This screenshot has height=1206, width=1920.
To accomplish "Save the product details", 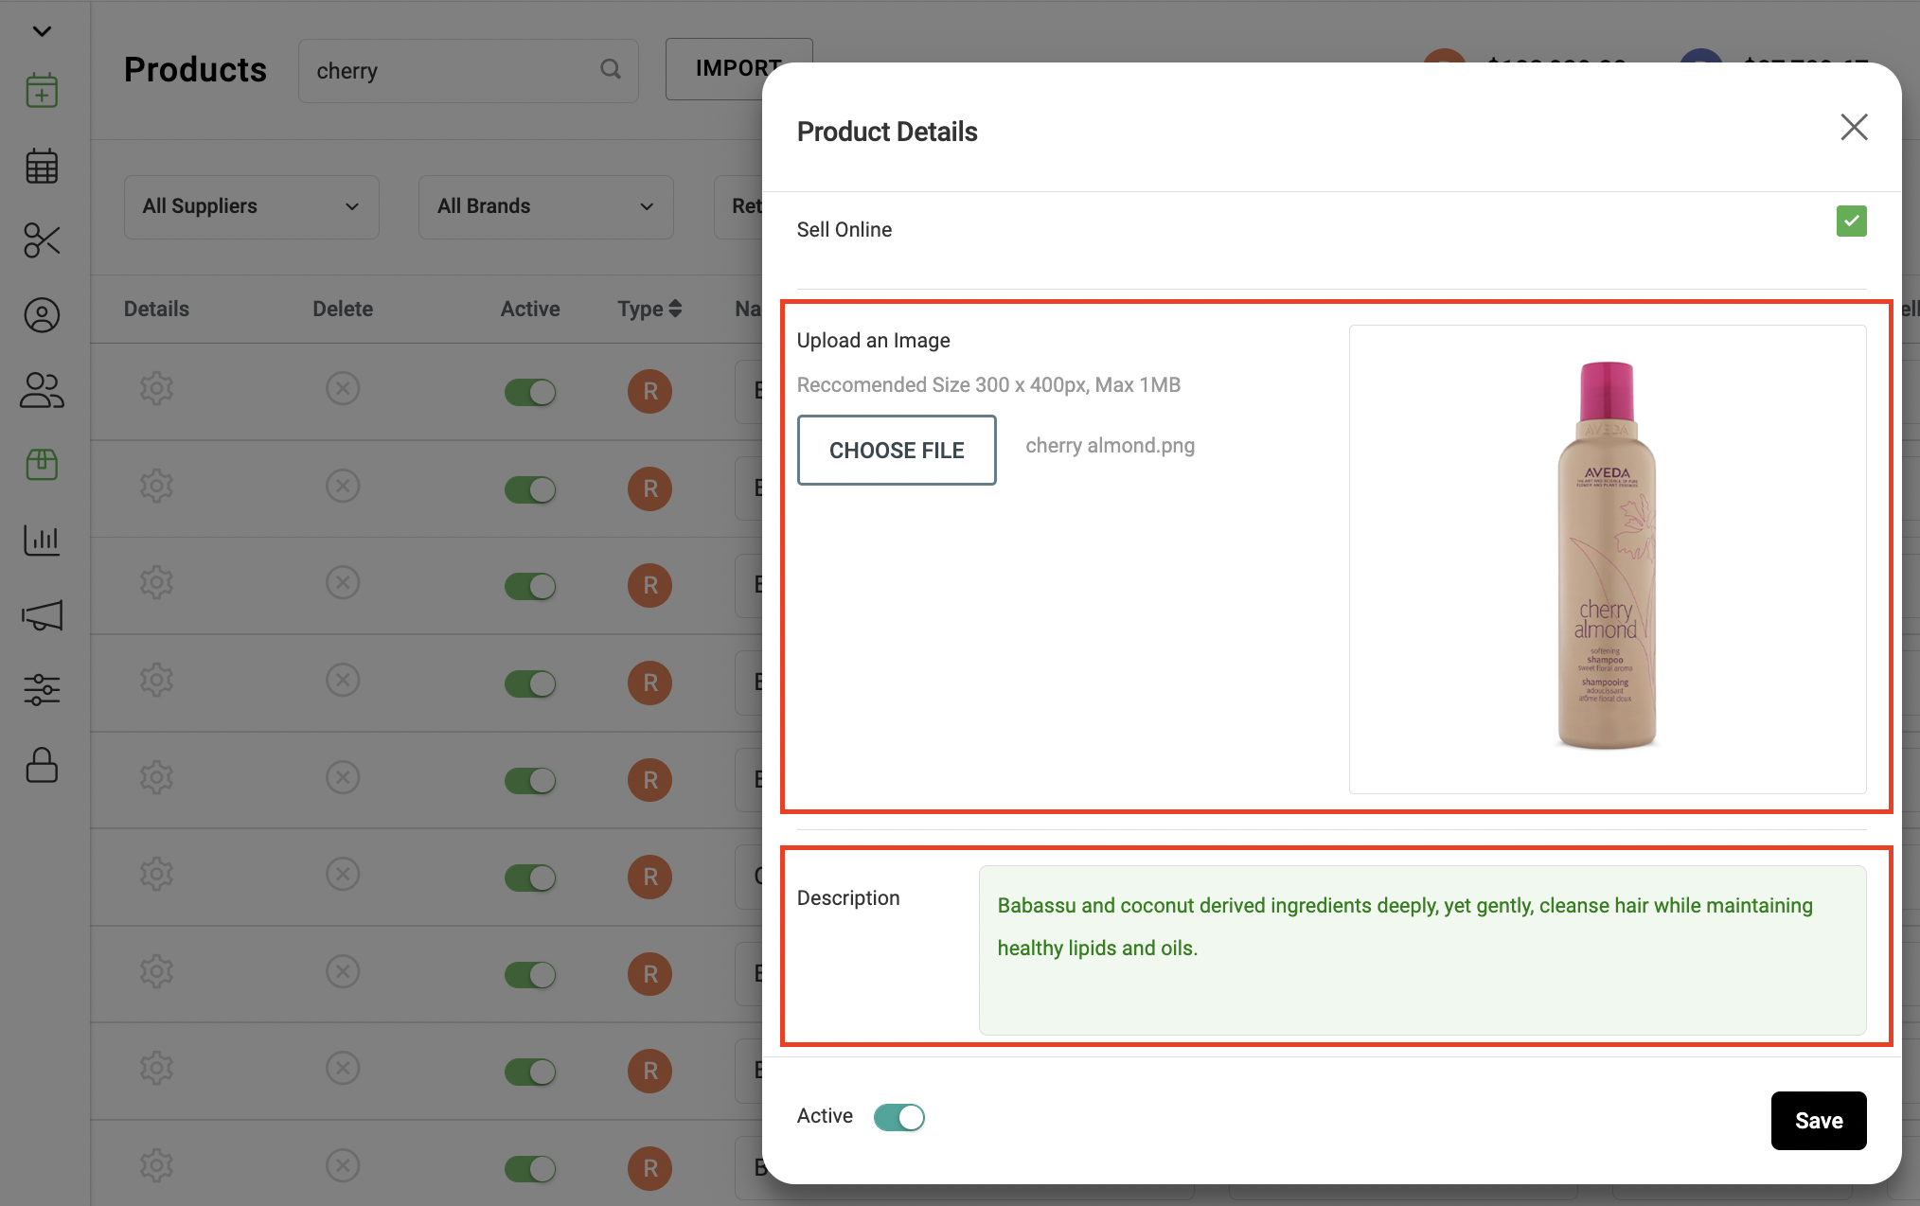I will [x=1819, y=1121].
